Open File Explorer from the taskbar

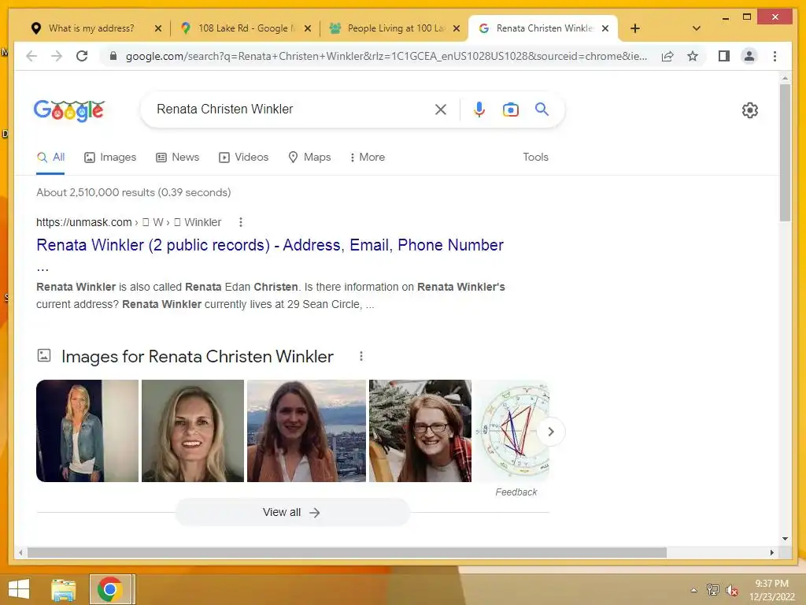point(63,589)
